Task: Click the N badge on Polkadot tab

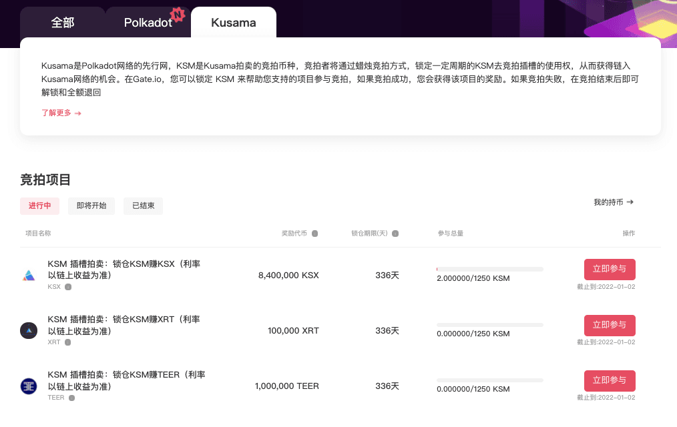Action: click(x=178, y=15)
